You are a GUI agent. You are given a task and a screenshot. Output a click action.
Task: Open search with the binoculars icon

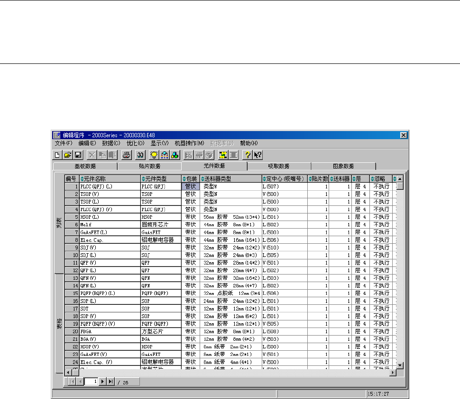pos(140,155)
